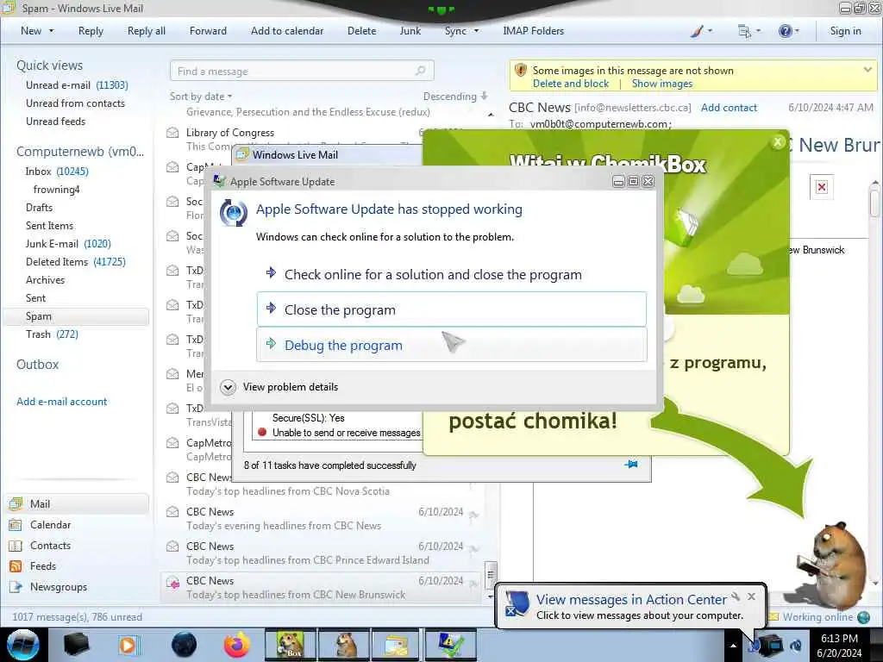This screenshot has height=662, width=883.
Task: Select the Trash (272) folder
Action: [x=52, y=334]
